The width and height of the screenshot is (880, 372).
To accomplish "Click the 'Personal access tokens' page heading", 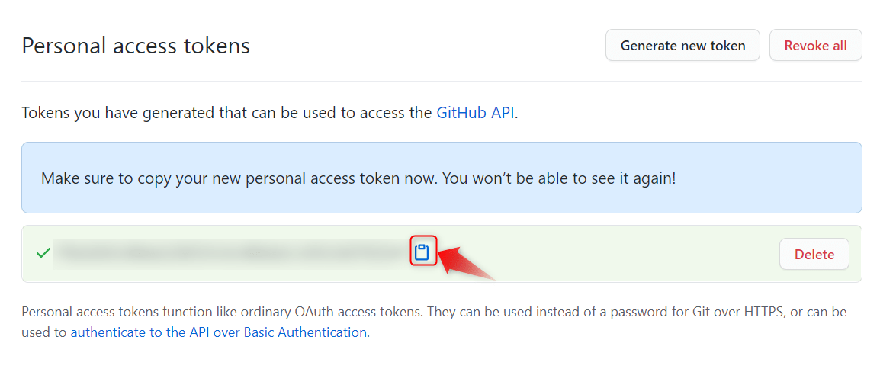I will pos(136,46).
